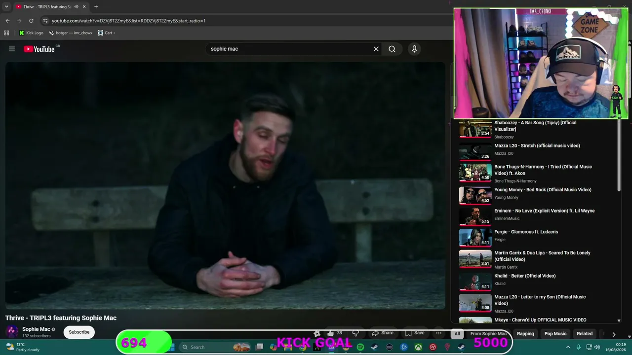
Task: Click the address bar URL
Action: pos(128,21)
